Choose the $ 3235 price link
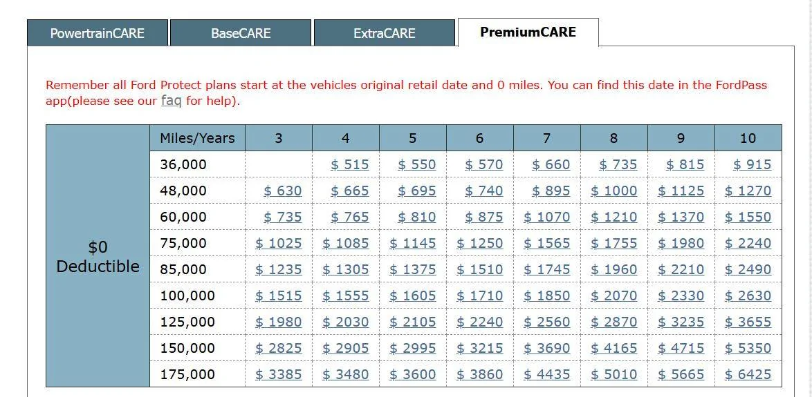 click(681, 322)
